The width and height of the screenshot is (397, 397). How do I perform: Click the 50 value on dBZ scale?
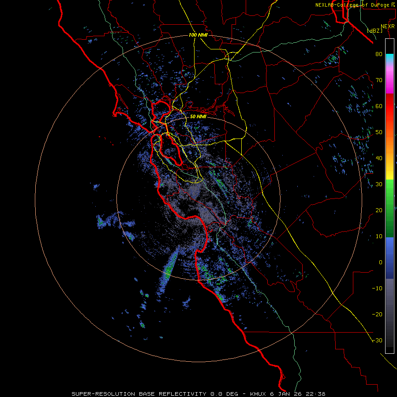(379, 132)
